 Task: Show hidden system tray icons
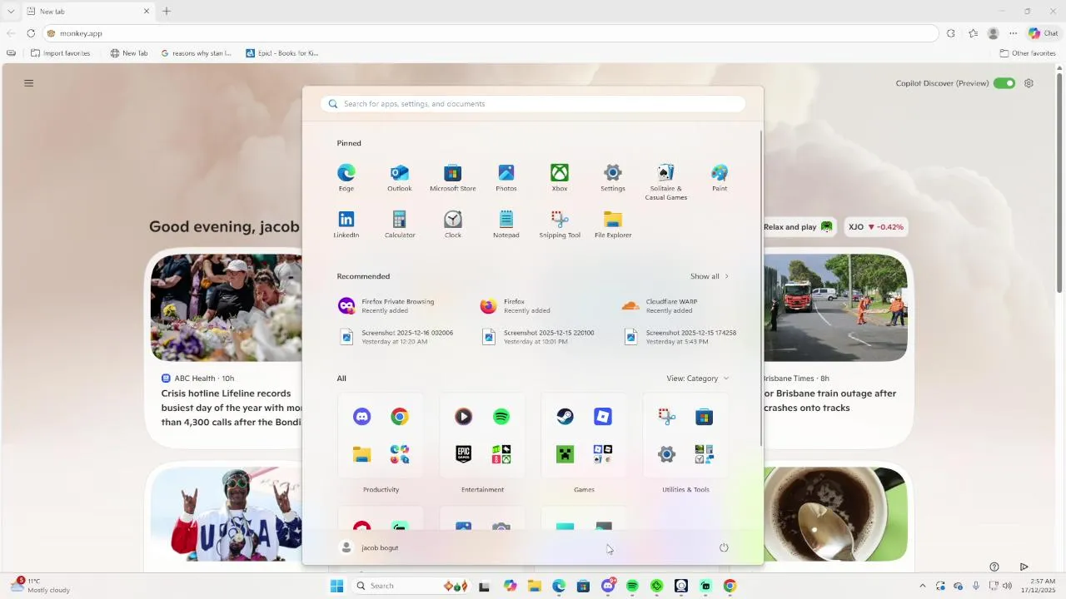click(922, 586)
